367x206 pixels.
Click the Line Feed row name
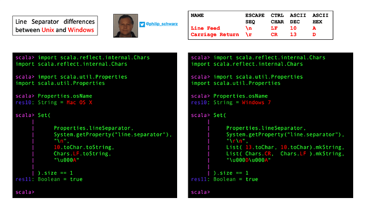(x=205, y=28)
